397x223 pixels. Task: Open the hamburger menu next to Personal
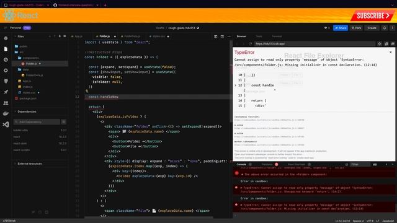(6, 28)
